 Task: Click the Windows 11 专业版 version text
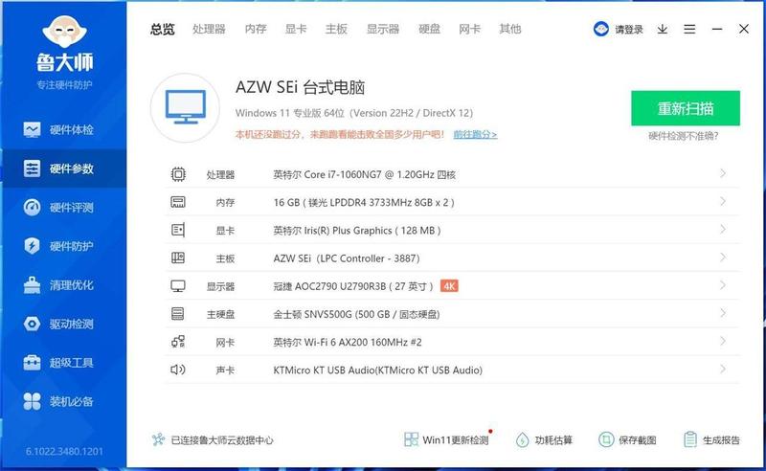coord(353,113)
